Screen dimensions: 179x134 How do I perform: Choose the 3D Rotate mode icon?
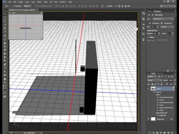116,6
